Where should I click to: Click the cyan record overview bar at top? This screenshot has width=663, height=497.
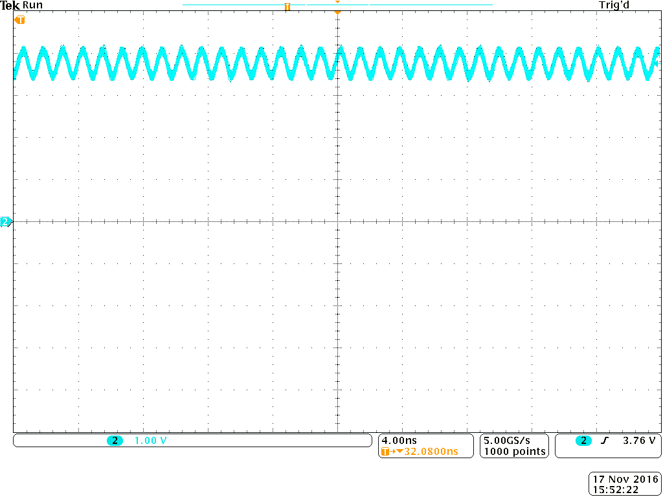point(337,5)
